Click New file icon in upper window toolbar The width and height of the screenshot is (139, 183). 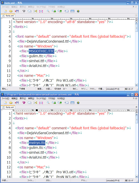(x=5, y=11)
